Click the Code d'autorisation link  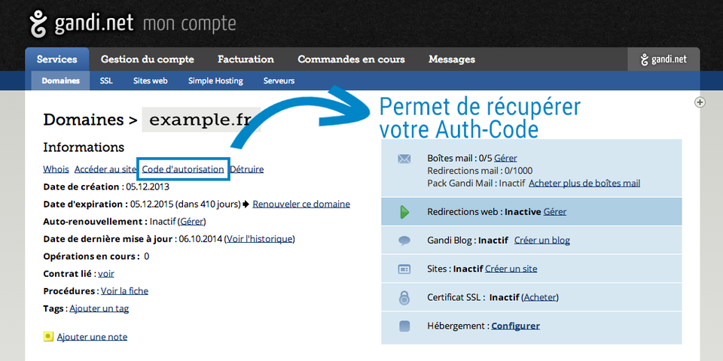point(182,169)
